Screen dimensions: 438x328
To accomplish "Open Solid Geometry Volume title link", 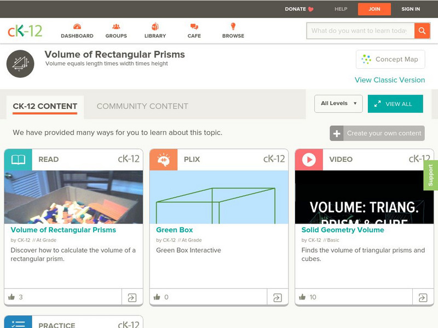I will pyautogui.click(x=343, y=230).
